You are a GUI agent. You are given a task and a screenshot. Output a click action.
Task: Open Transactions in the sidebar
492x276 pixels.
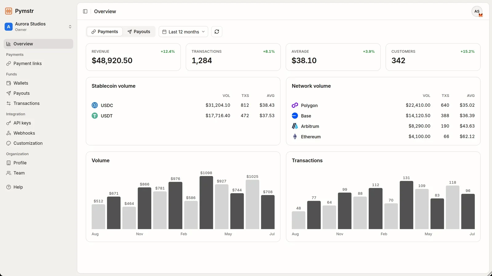click(x=38, y=103)
